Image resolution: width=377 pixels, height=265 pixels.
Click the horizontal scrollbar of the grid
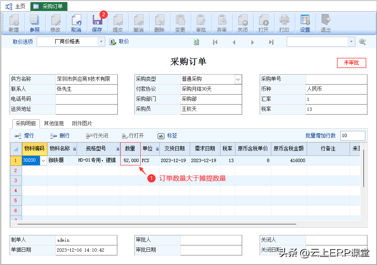pos(157,224)
